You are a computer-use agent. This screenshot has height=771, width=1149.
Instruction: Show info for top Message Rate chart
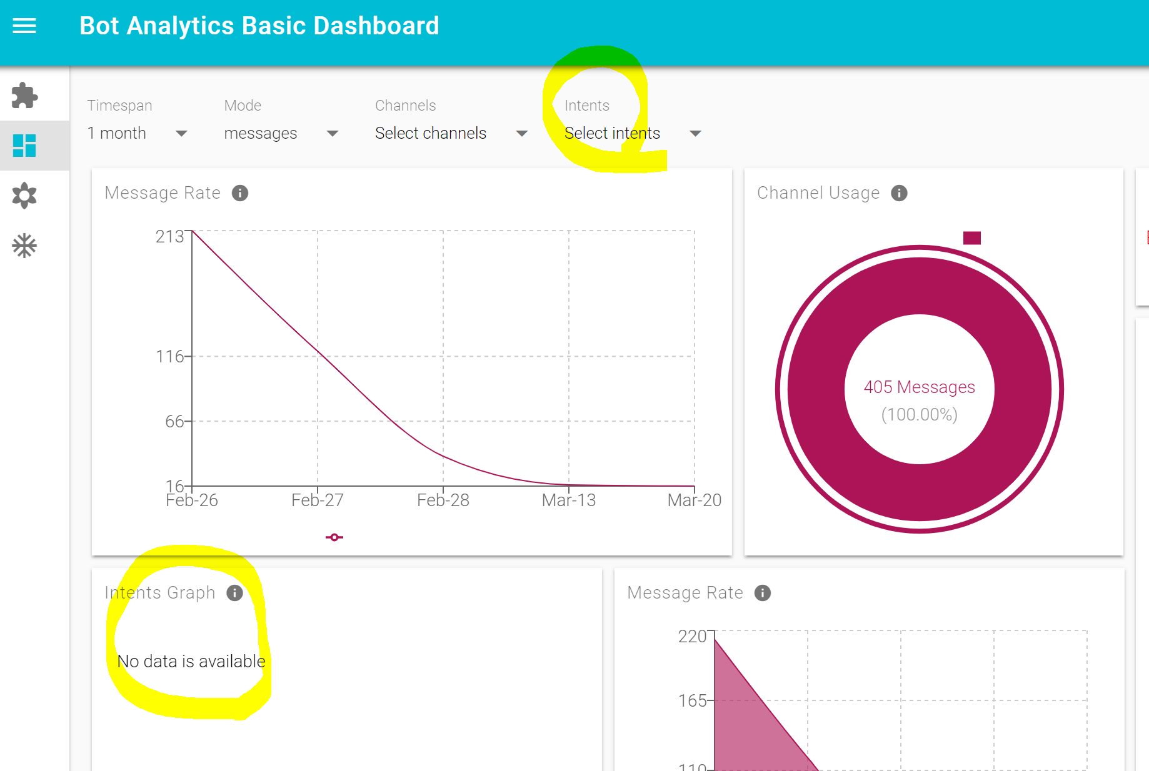240,193
